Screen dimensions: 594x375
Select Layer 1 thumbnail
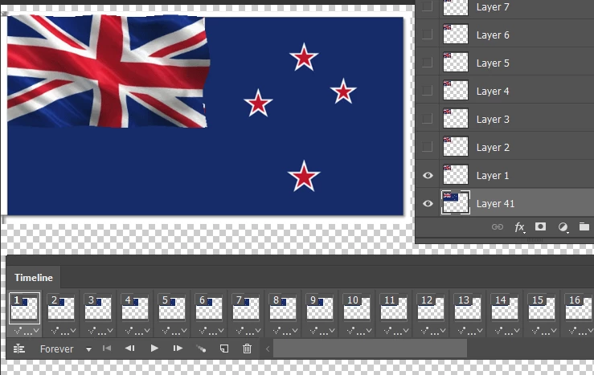(456, 174)
